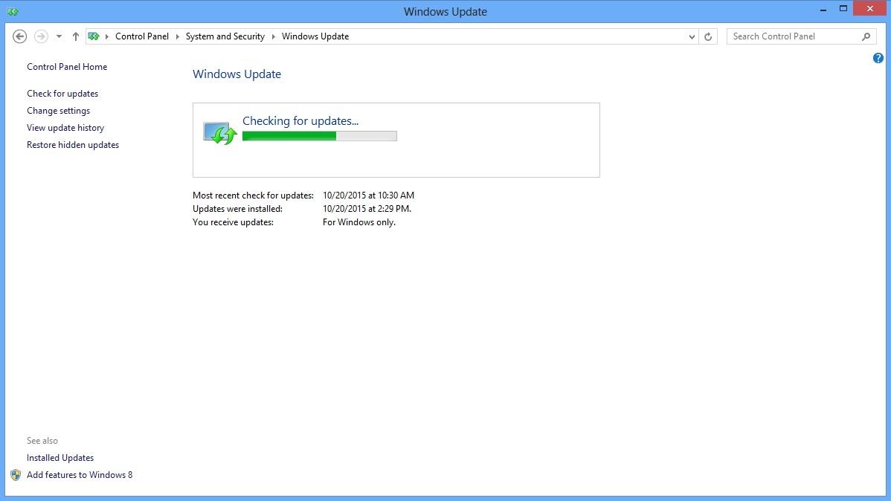891x501 pixels.
Task: Open the recent locations dropdown arrow
Action: [59, 36]
